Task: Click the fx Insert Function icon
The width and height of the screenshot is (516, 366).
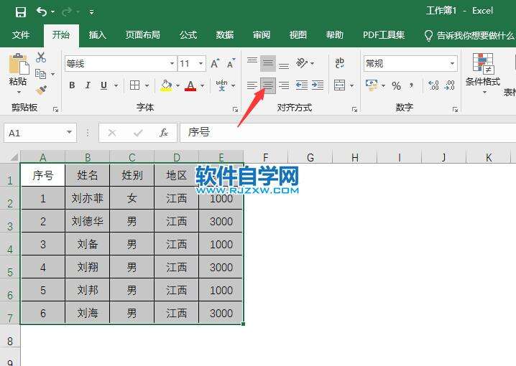Action: point(164,133)
